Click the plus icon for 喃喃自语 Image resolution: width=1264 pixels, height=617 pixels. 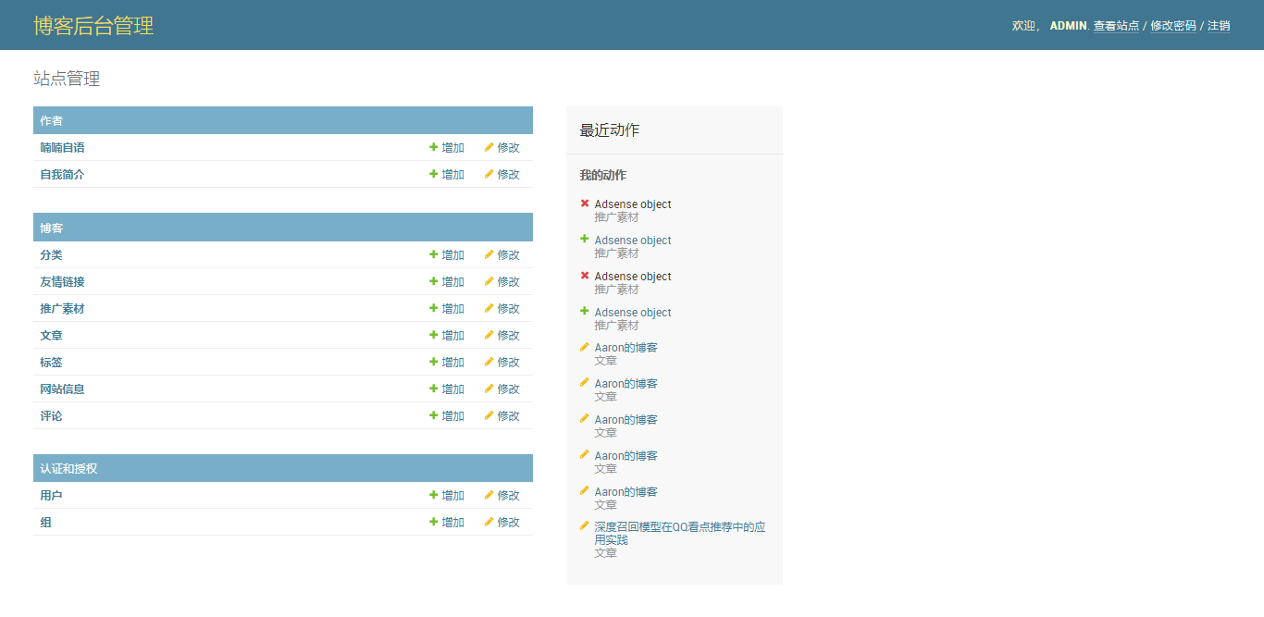point(433,147)
